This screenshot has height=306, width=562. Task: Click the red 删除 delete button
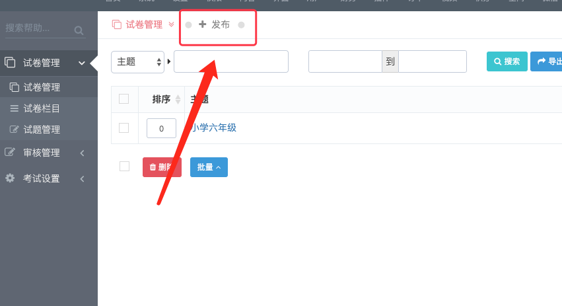tap(162, 167)
